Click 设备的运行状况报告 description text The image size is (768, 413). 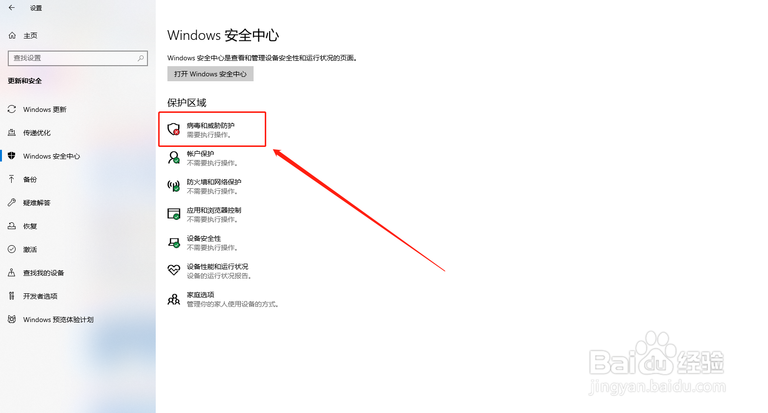[x=219, y=276]
